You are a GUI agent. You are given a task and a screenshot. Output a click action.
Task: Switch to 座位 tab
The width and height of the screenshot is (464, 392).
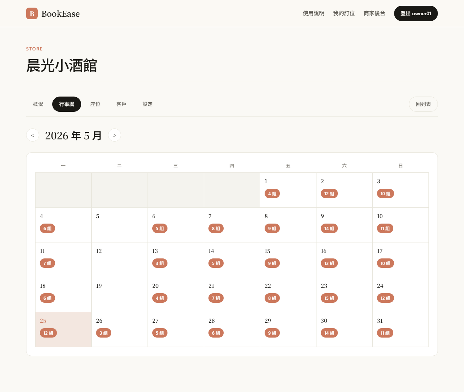(95, 104)
